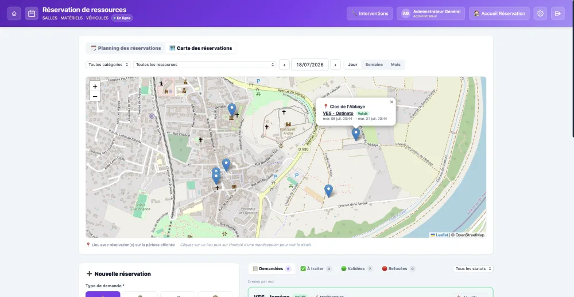Expand the Toutes les ressources dropdown
This screenshot has height=297, width=574.
point(205,65)
